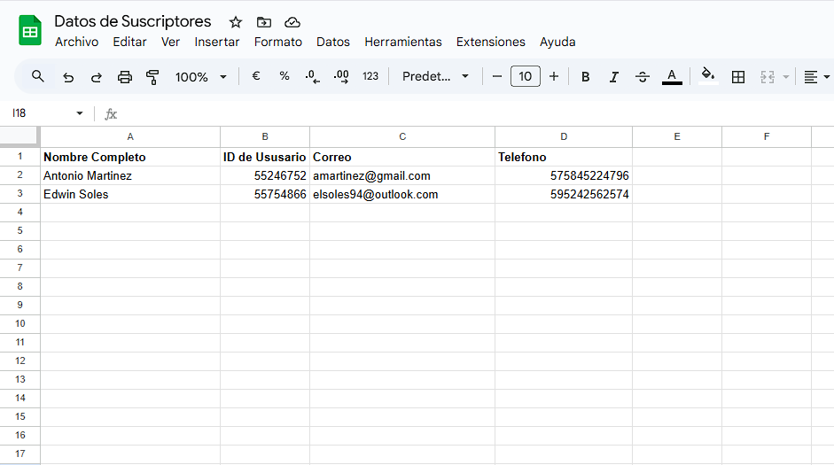Image resolution: width=834 pixels, height=465 pixels.
Task: Select cell 575845224796
Action: click(564, 176)
